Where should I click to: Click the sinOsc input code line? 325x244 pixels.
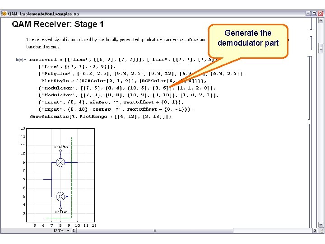click(111, 102)
